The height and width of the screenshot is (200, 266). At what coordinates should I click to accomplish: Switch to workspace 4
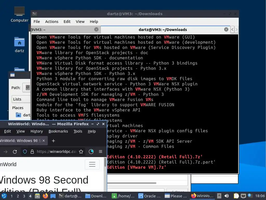tap(30, 196)
